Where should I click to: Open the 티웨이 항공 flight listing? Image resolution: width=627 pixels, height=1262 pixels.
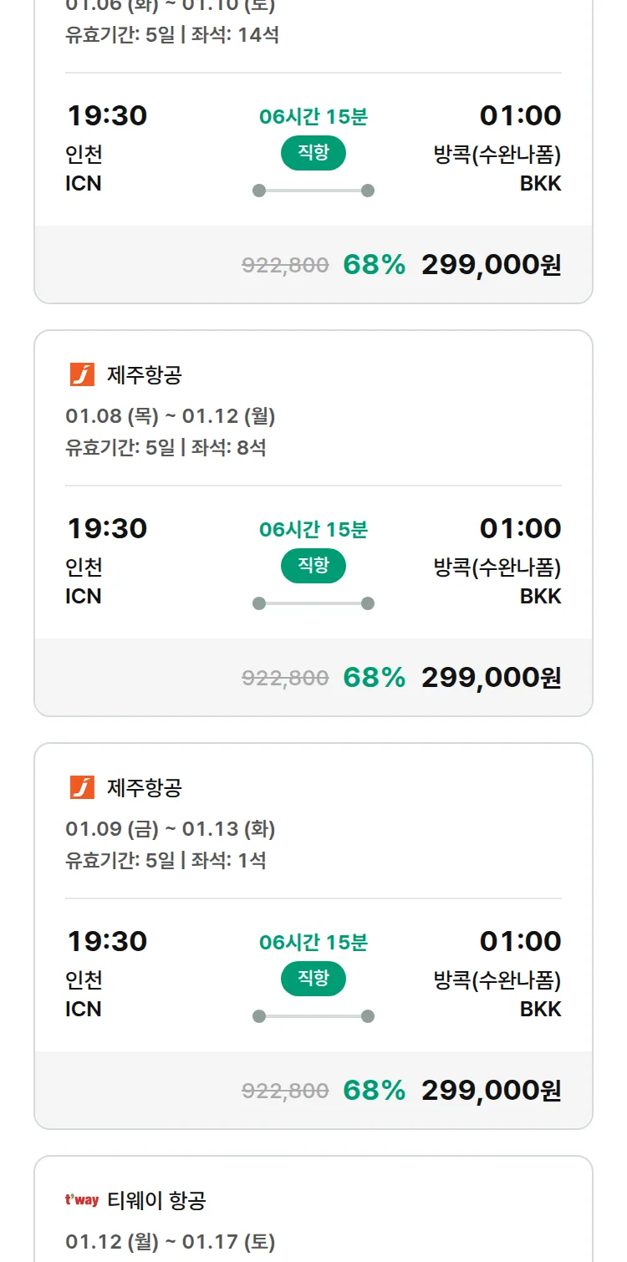pos(156,1201)
